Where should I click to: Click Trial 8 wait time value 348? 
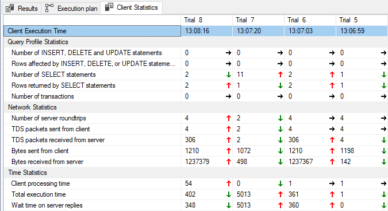click(190, 205)
